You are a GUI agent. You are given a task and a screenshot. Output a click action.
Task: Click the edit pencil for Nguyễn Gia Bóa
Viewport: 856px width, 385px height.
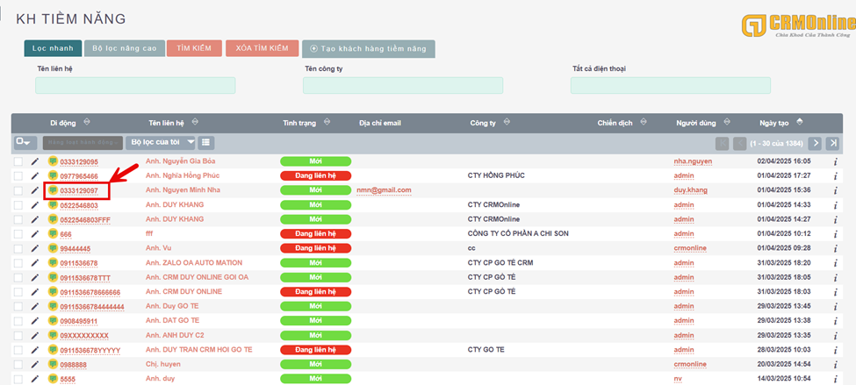(x=35, y=161)
